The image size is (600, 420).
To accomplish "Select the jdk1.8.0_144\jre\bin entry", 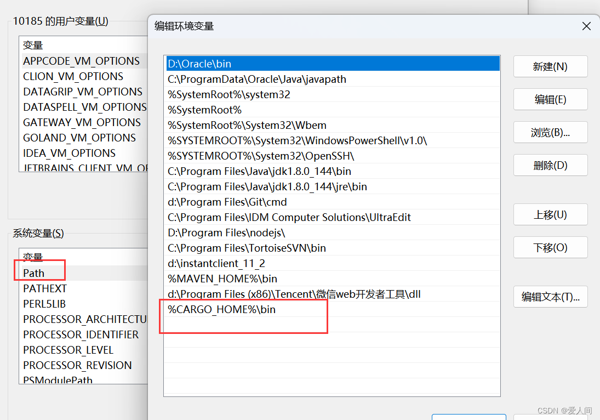I will [333, 186].
